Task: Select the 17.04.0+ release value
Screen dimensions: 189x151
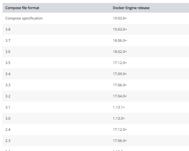Action: [x=120, y=96]
